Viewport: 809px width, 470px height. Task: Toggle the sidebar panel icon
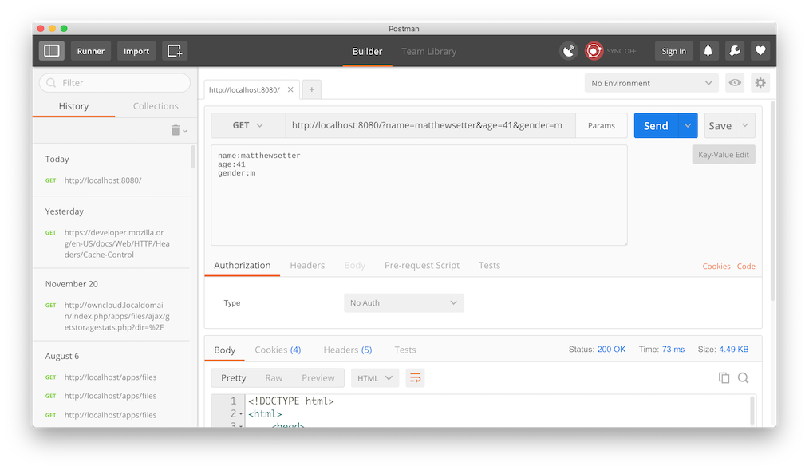[x=52, y=51]
